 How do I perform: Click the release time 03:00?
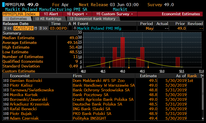pyautogui.click(x=56, y=28)
